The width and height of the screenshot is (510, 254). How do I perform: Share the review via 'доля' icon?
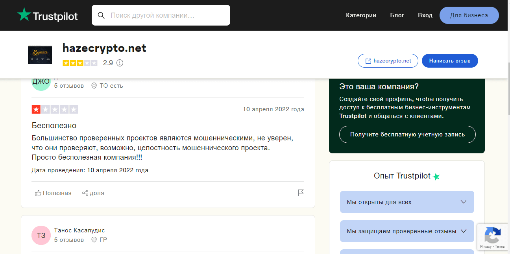(x=93, y=193)
